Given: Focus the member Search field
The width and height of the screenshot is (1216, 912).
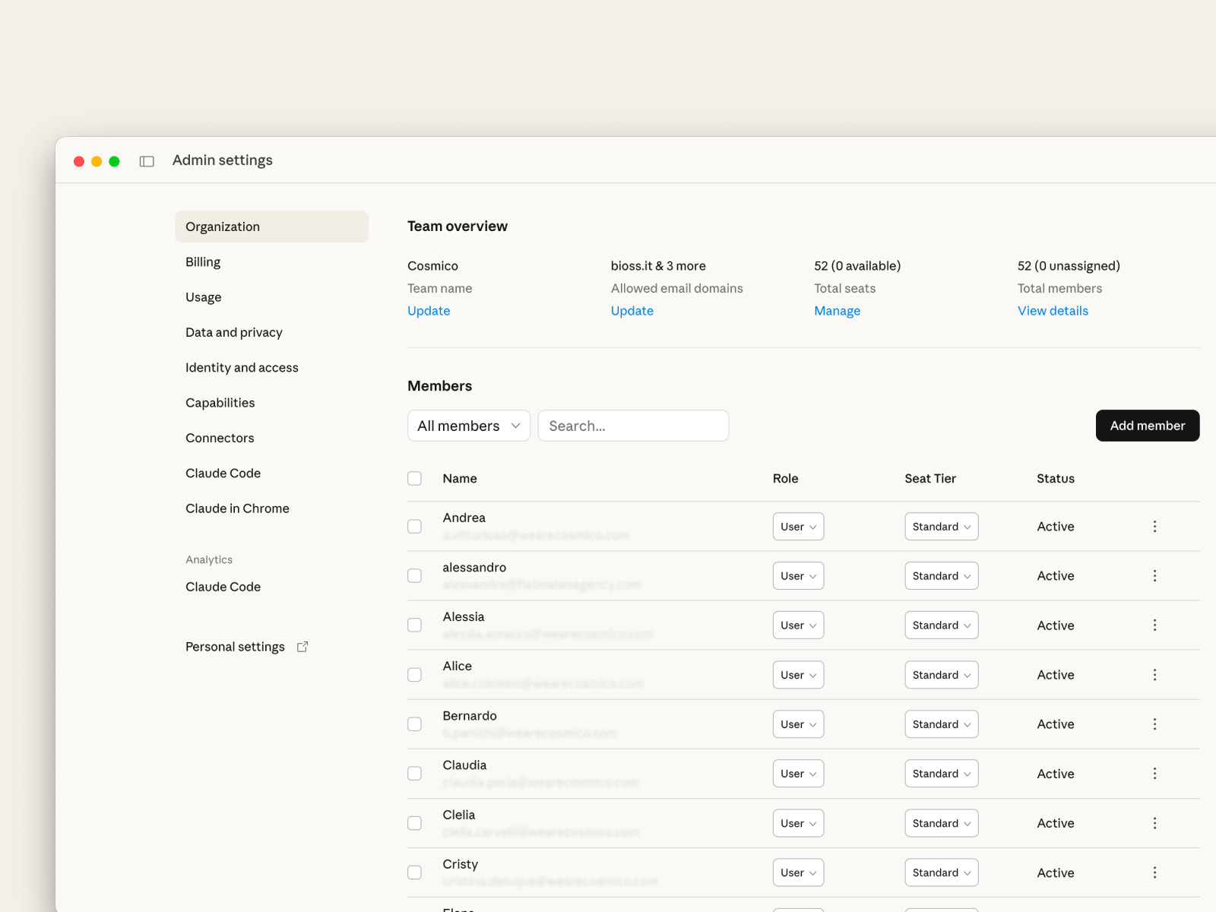Looking at the screenshot, I should [x=633, y=426].
